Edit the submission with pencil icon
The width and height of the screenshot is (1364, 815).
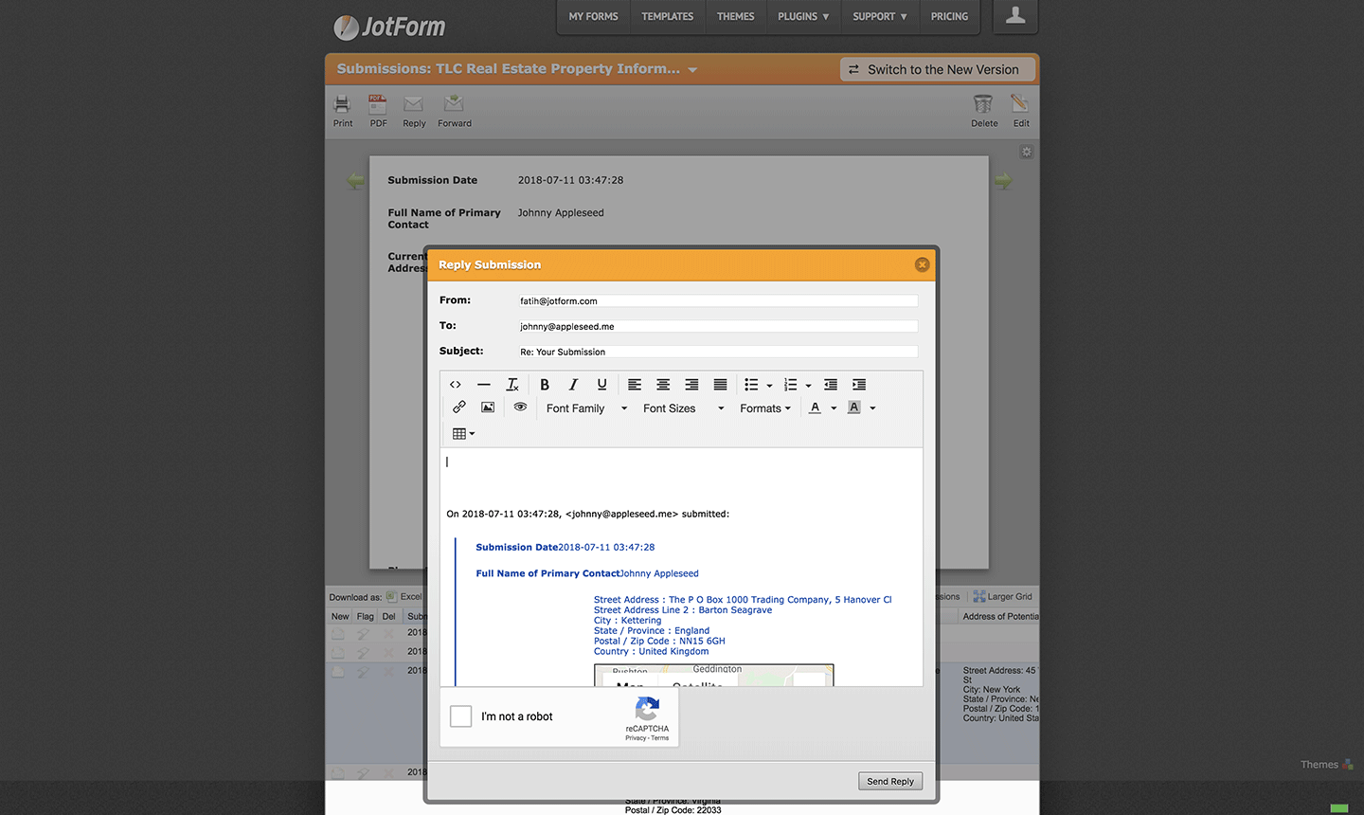coord(1020,111)
